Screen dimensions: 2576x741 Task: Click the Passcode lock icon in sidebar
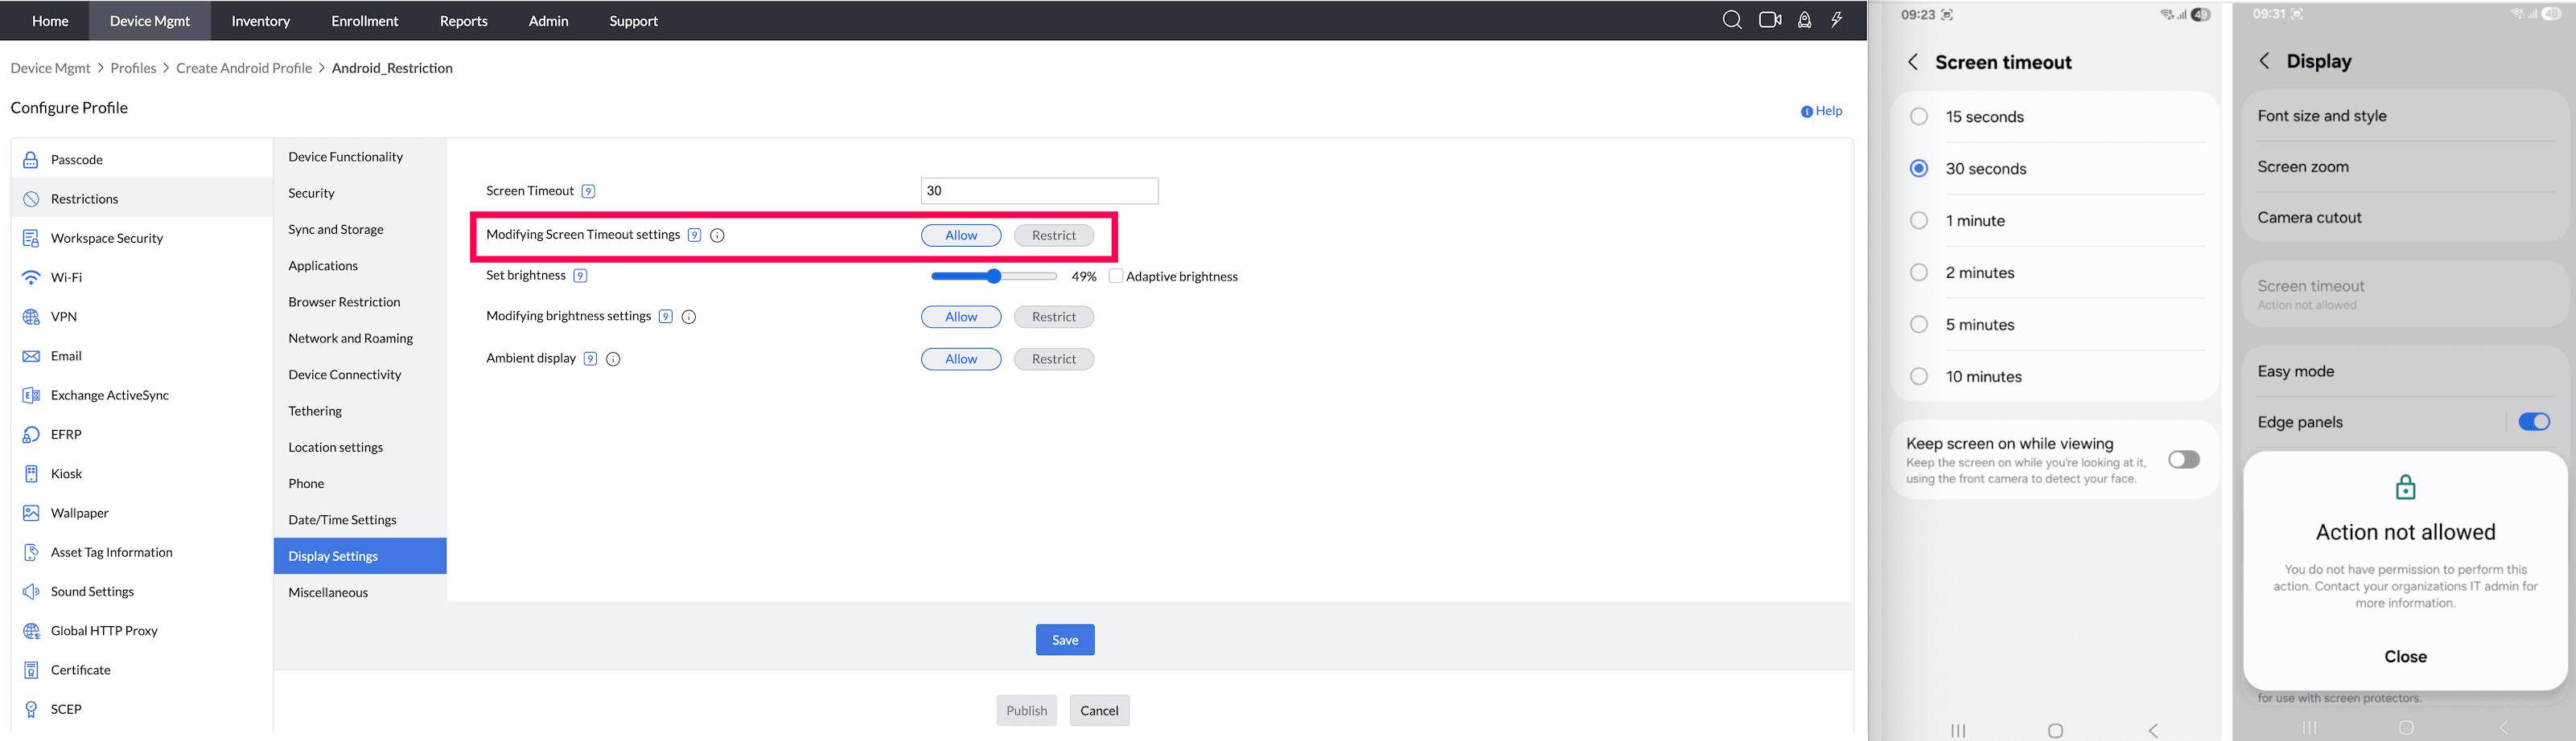tap(30, 159)
